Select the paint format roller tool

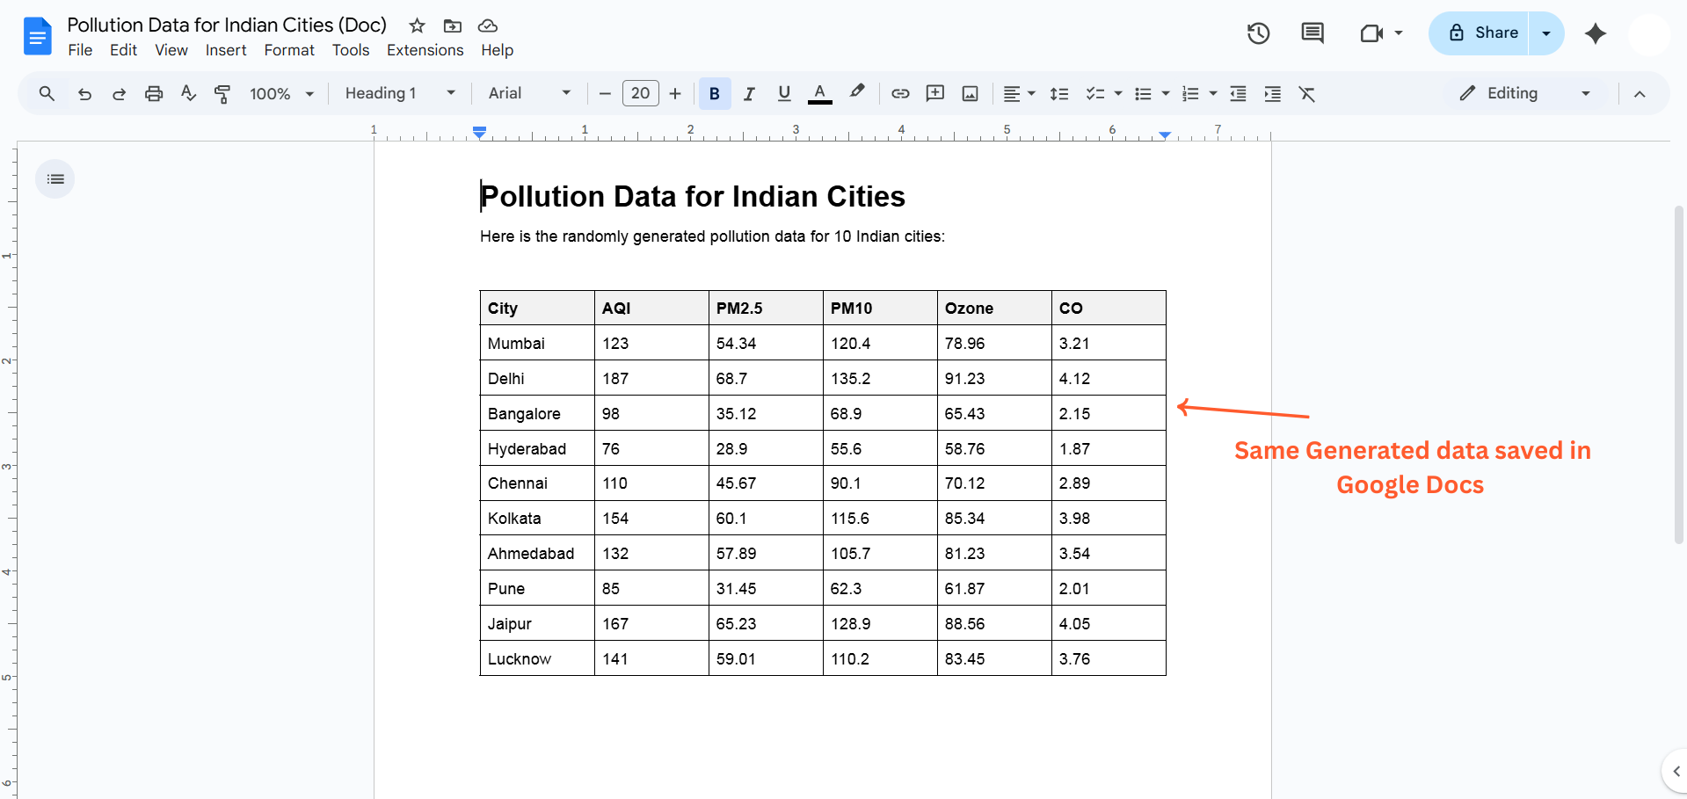pos(222,94)
